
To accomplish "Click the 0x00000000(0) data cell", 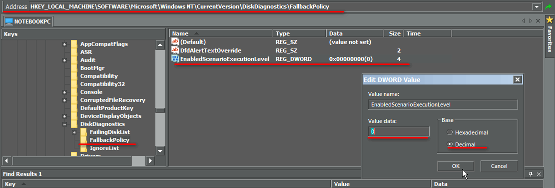I will [351, 59].
